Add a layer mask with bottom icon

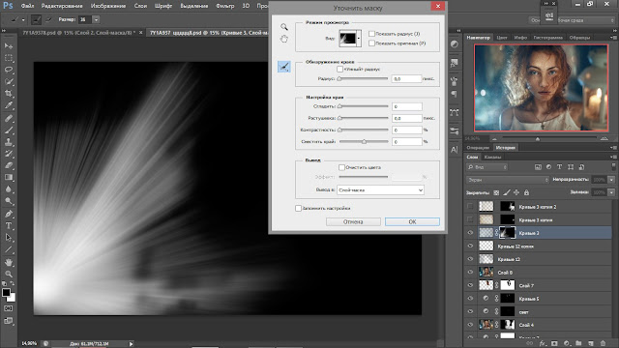point(554,344)
